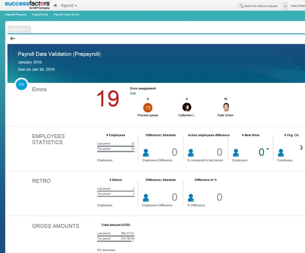The width and height of the screenshot is (305, 253).
Task: Select Kate Green's avatar with 15 errors
Action: [225, 107]
